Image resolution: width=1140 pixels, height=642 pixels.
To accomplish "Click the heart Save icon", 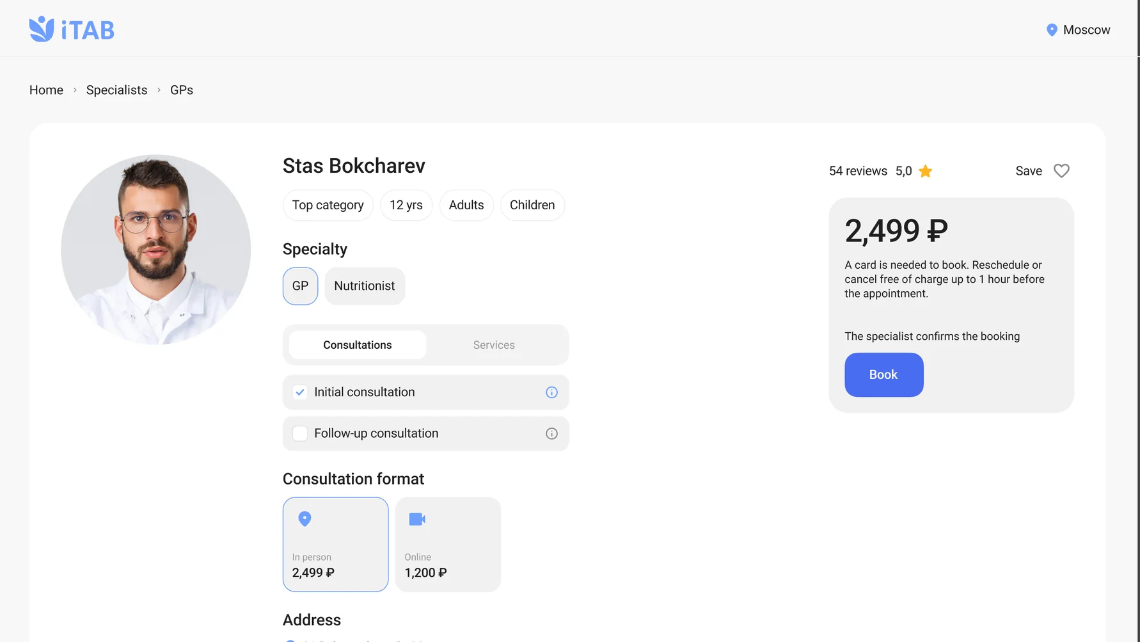I will click(1061, 171).
